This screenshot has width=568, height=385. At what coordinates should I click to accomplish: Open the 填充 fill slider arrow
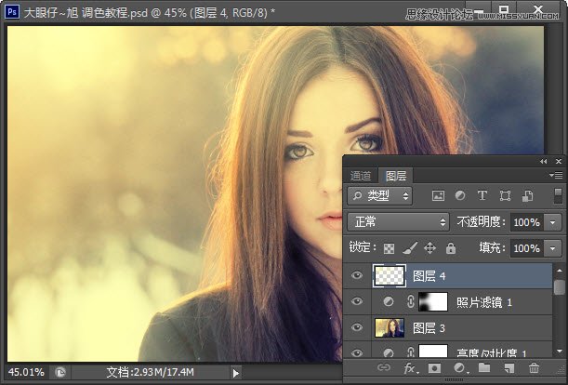553,248
